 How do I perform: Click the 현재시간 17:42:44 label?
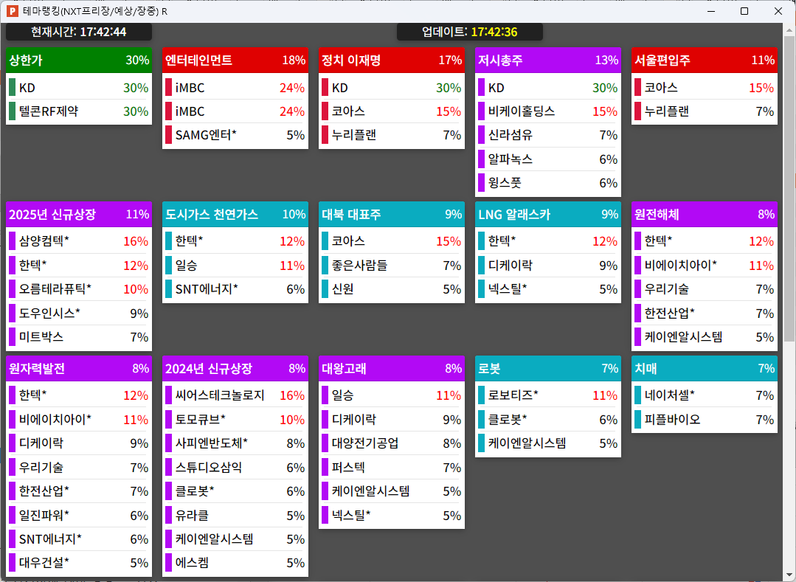click(79, 32)
